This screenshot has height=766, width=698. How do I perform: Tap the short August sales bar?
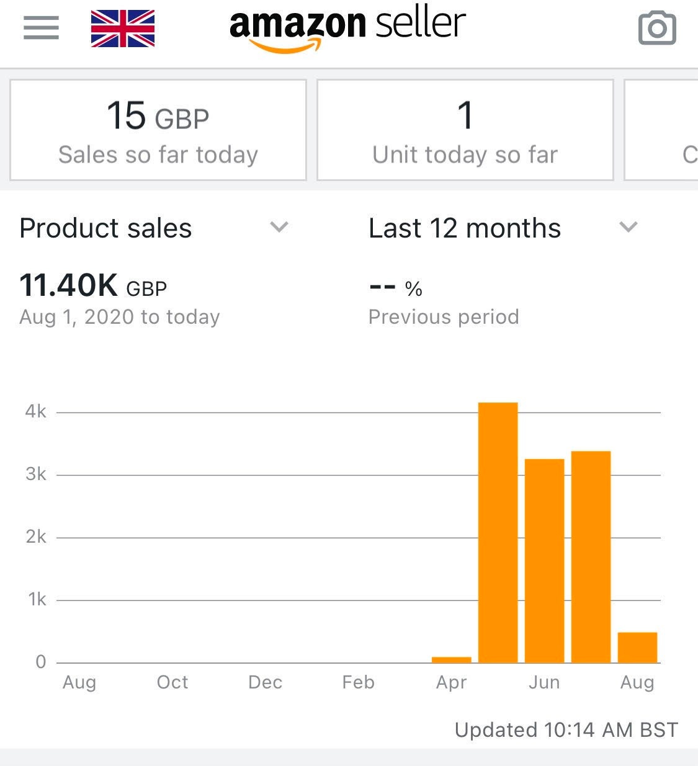pyautogui.click(x=637, y=648)
